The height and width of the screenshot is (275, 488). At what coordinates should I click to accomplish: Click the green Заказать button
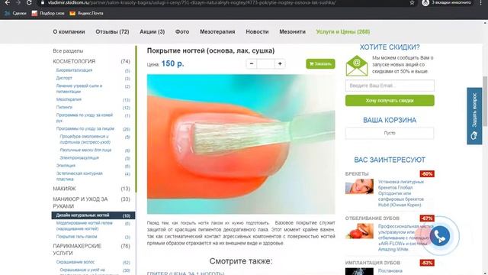coord(320,64)
